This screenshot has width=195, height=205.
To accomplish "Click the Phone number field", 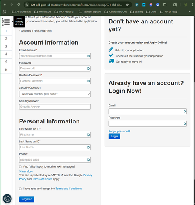I will tap(54, 160).
